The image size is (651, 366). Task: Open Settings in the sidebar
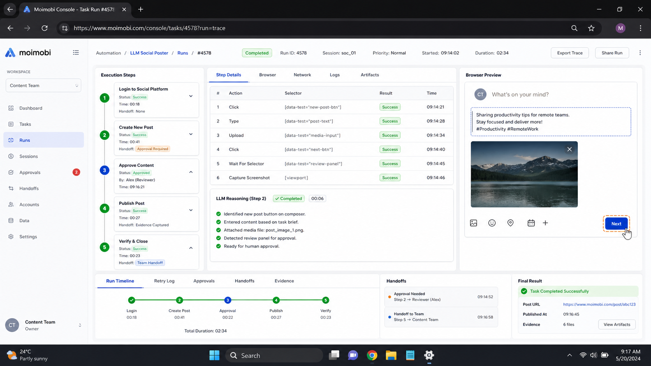click(44, 236)
